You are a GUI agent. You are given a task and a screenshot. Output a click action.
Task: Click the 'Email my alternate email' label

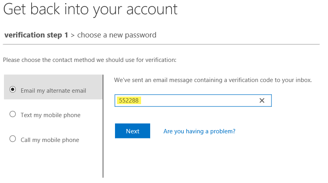53,91
